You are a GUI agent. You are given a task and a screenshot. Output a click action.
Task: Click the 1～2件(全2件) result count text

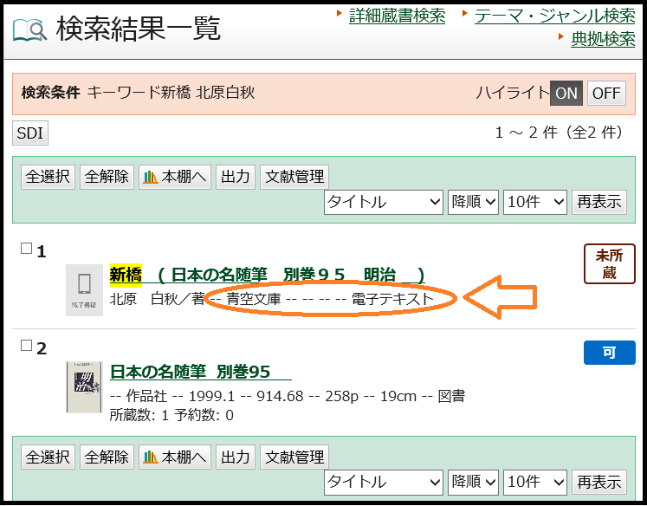click(x=560, y=133)
